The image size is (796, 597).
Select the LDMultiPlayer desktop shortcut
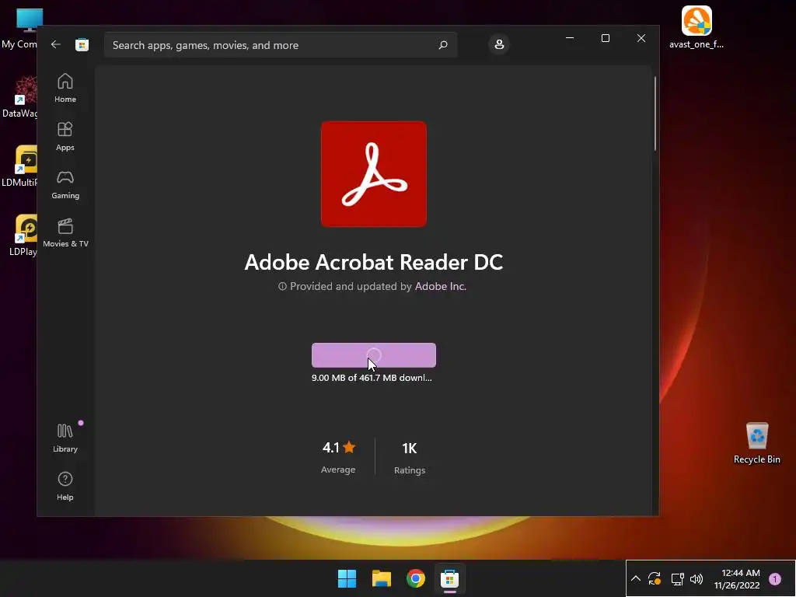20,166
